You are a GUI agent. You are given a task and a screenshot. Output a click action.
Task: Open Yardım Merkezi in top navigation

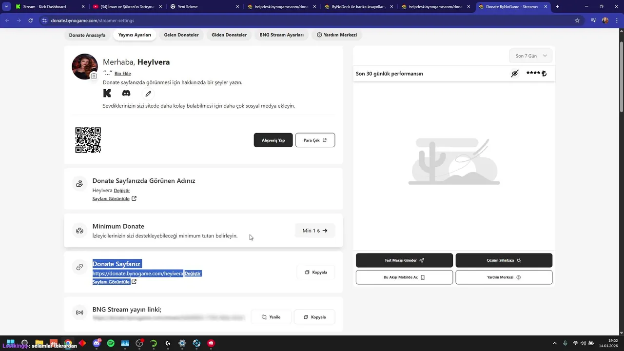click(x=337, y=35)
